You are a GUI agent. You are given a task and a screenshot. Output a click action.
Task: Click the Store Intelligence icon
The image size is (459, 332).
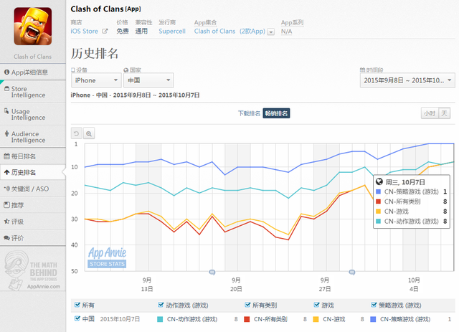[x=6, y=88]
